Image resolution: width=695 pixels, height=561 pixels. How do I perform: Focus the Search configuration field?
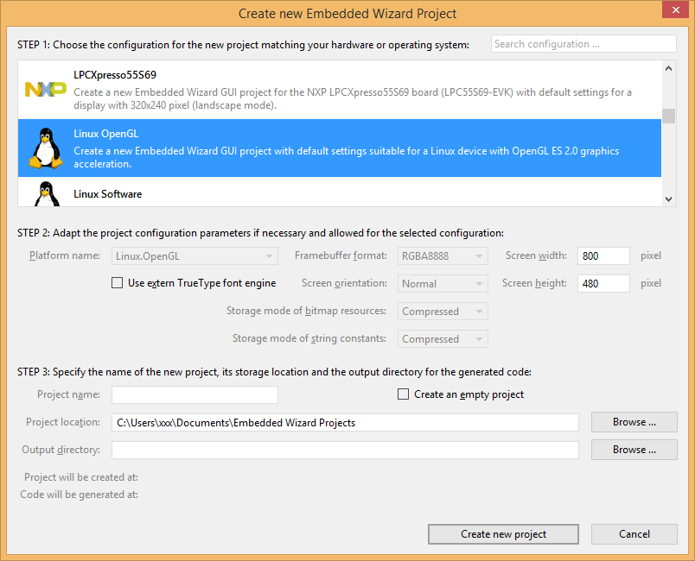(583, 44)
